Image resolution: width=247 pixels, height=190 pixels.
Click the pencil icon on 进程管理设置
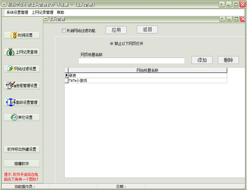11,86
